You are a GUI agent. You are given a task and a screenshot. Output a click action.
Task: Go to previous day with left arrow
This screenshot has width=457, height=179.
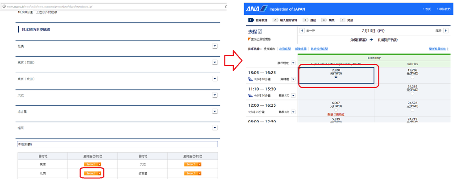(302, 31)
